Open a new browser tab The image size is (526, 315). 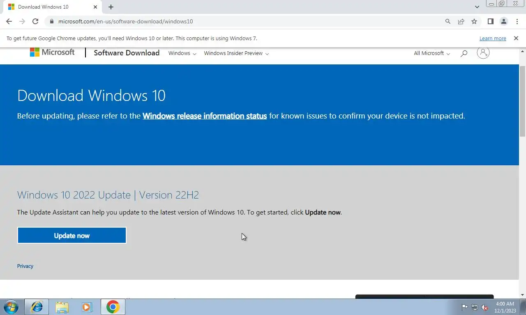point(111,7)
